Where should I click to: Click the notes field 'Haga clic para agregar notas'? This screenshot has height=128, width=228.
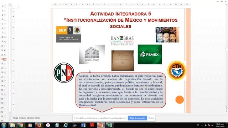pos(26,118)
